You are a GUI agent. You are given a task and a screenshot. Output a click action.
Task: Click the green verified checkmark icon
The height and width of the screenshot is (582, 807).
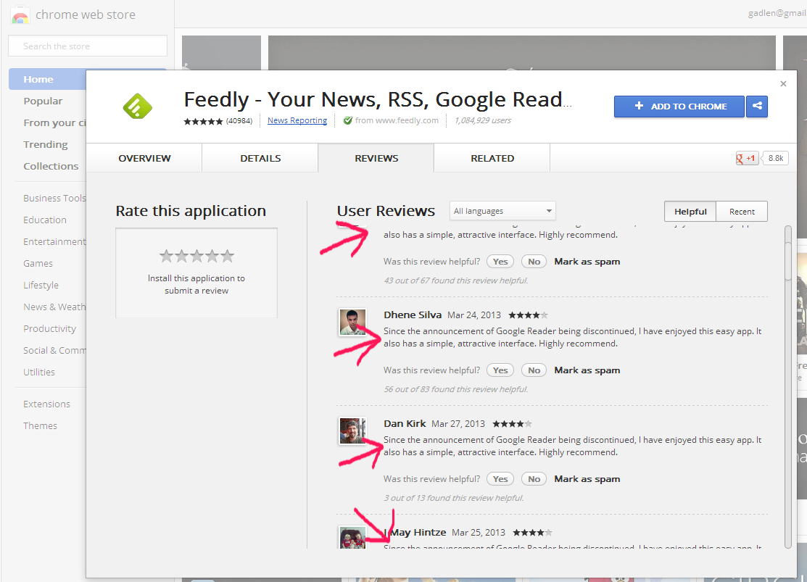click(348, 120)
